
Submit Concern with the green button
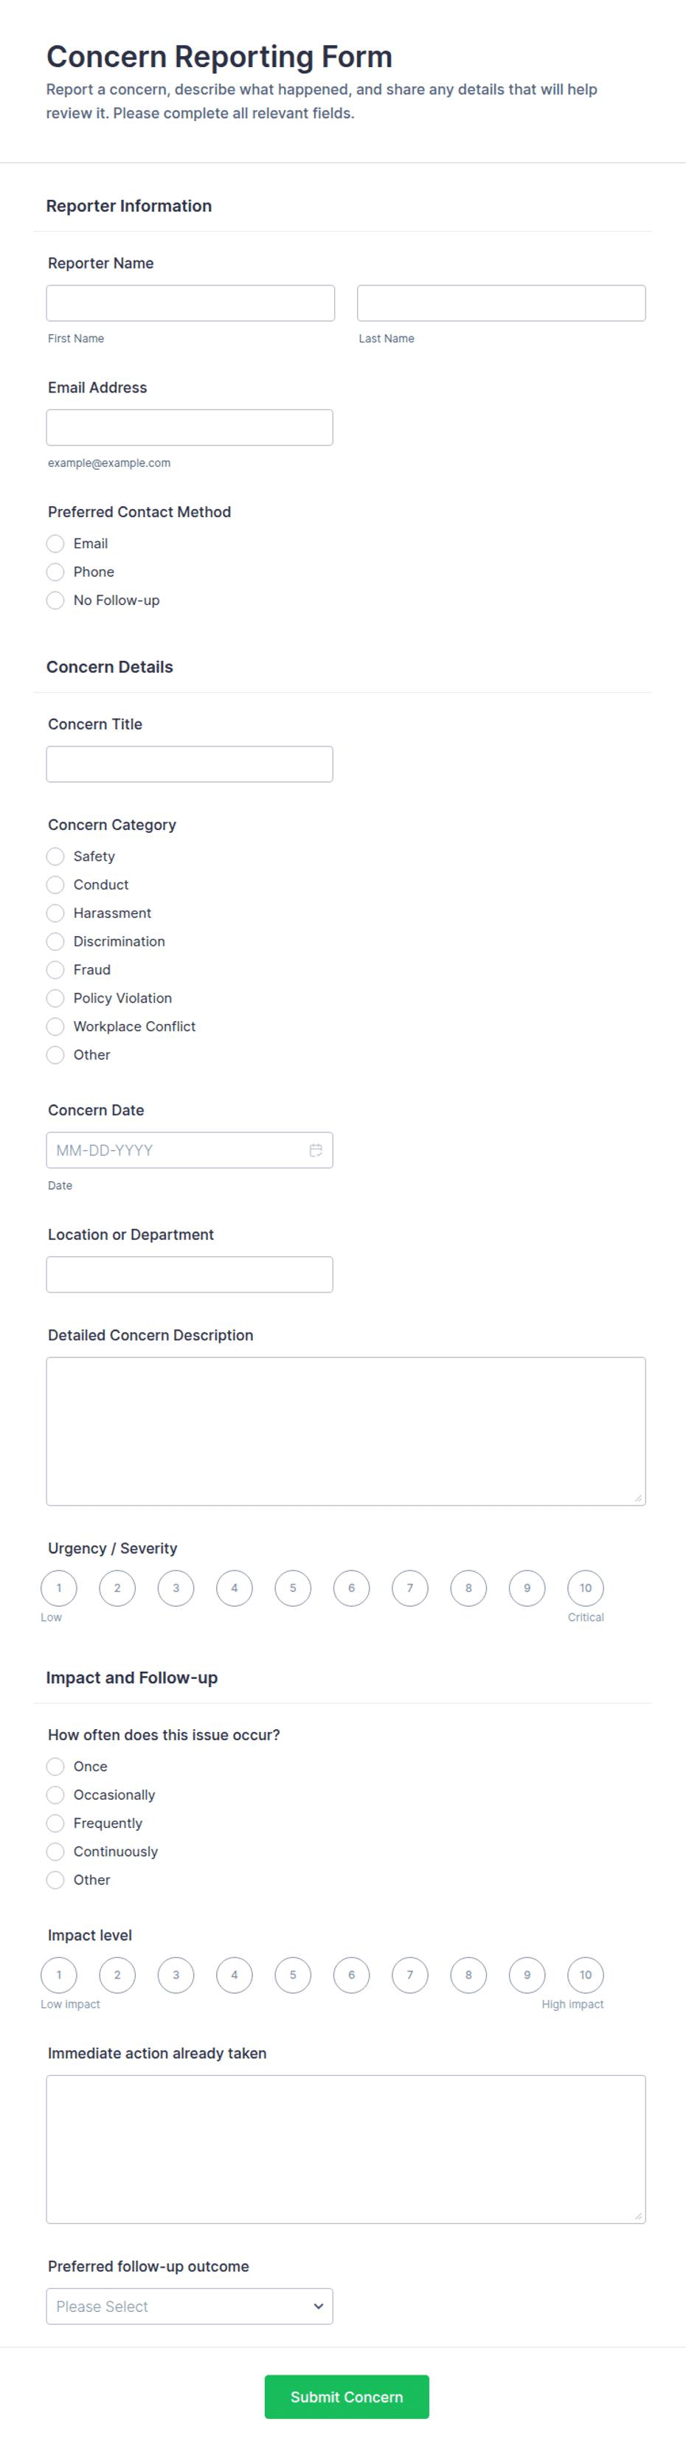347,2397
